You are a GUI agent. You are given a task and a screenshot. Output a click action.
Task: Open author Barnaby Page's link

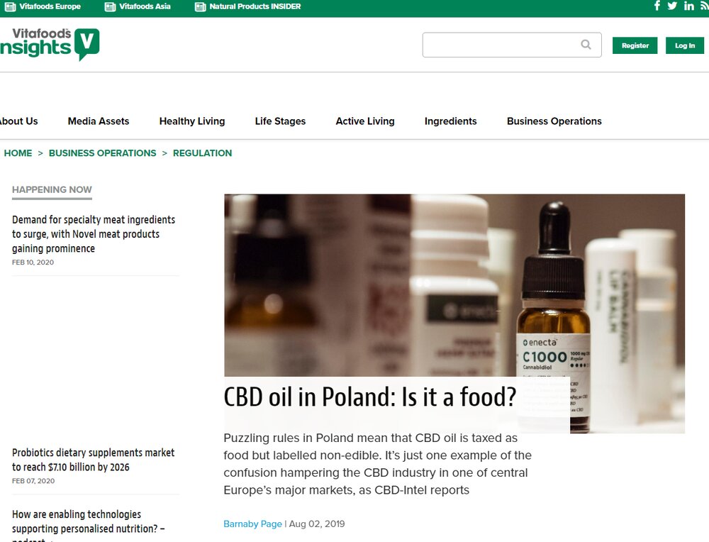pos(252,524)
